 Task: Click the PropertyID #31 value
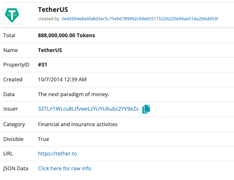[x=42, y=65]
